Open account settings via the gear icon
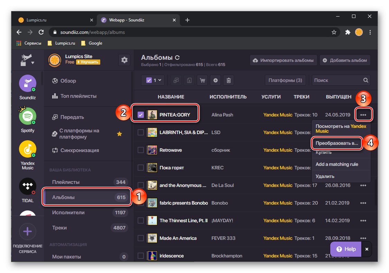 [124, 59]
